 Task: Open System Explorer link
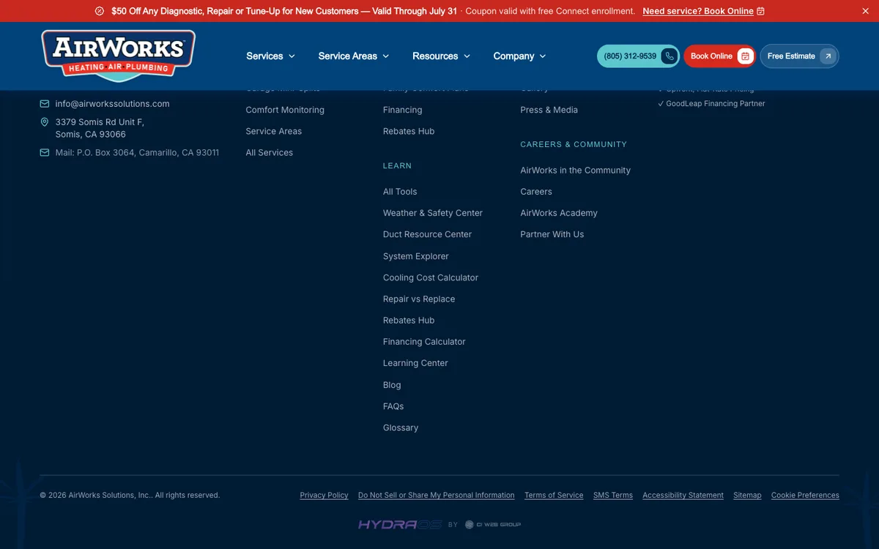416,256
